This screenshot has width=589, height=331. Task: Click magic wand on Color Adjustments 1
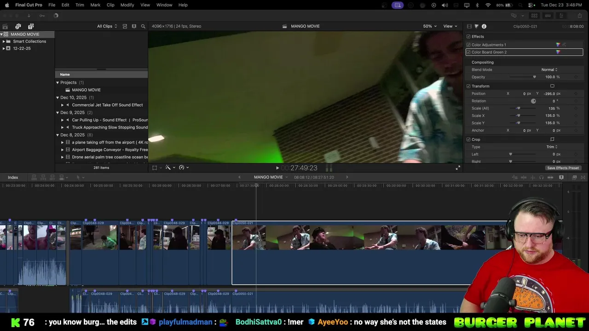click(x=565, y=45)
